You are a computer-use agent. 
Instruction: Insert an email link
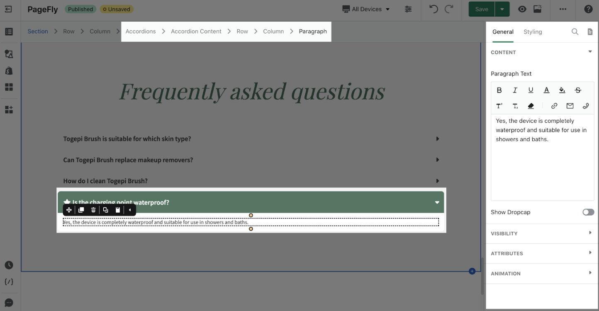point(570,106)
